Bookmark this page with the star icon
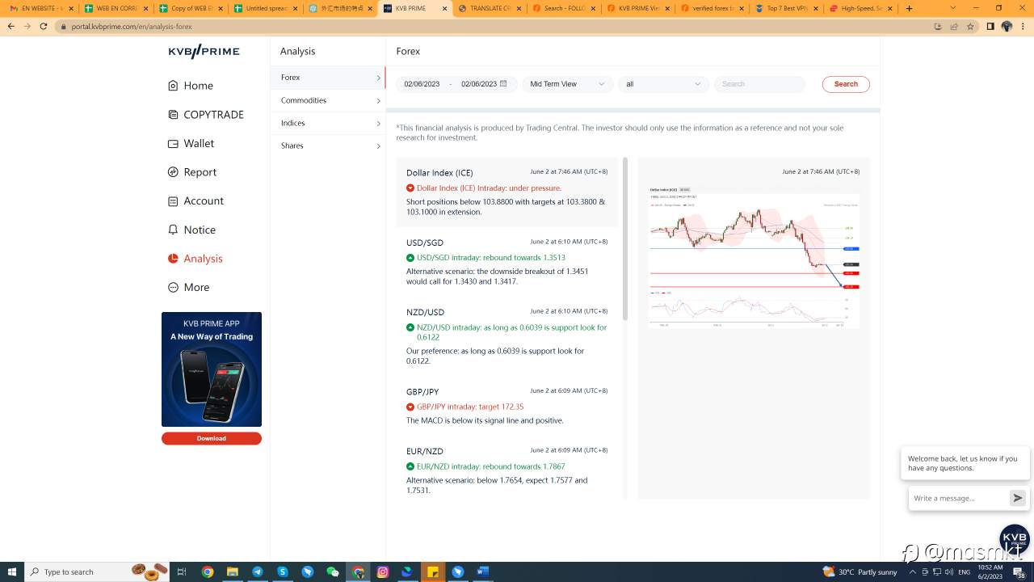Viewport: 1034px width, 582px height. (970, 26)
